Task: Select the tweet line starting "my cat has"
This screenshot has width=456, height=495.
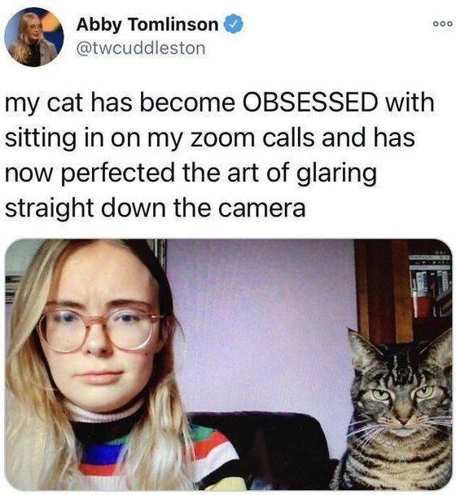Action: (220, 103)
